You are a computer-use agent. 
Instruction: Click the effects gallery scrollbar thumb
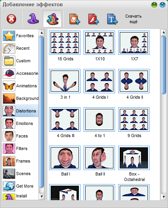164,65
